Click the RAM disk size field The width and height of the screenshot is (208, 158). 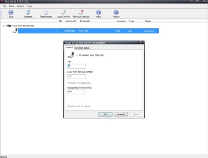click(x=76, y=76)
